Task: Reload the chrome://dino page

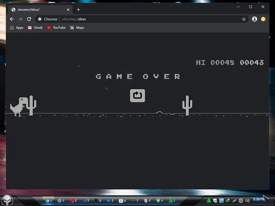Action: pos(29,19)
